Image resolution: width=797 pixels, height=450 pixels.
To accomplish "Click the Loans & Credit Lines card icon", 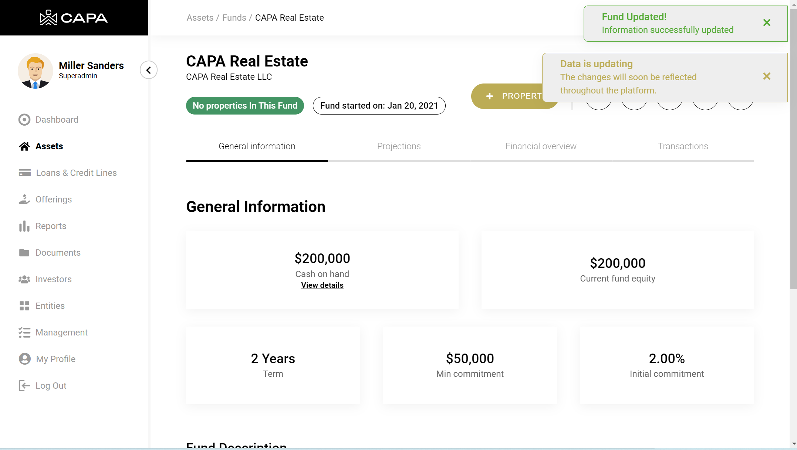I will 24,173.
